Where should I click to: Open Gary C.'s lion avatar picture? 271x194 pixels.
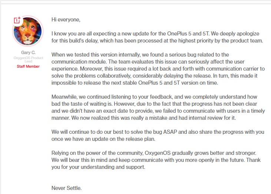(x=28, y=31)
